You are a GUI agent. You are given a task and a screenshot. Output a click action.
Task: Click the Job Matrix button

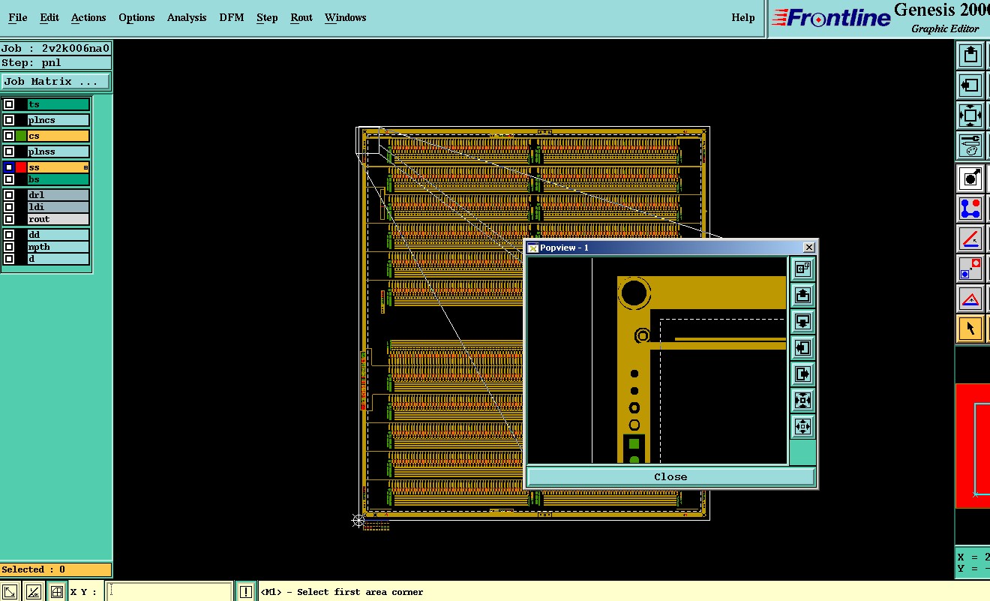[x=55, y=81]
